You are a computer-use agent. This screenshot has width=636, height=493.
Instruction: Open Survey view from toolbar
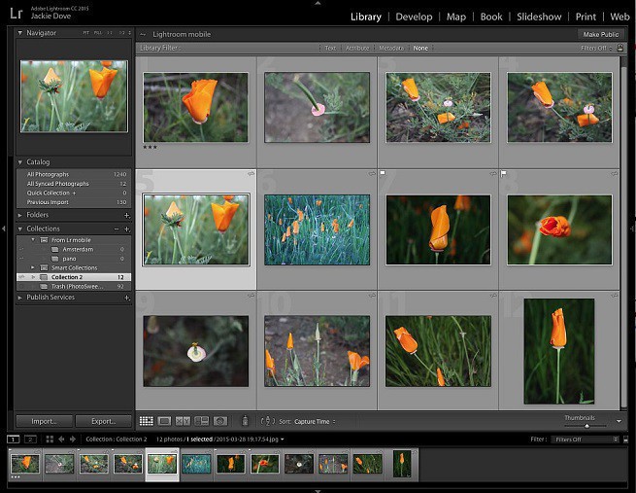(x=201, y=421)
